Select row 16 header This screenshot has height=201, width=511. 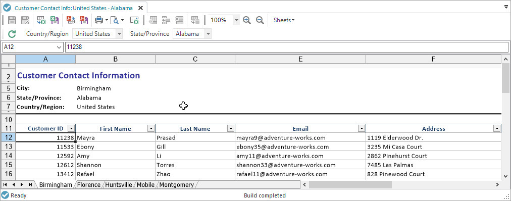[9, 174]
